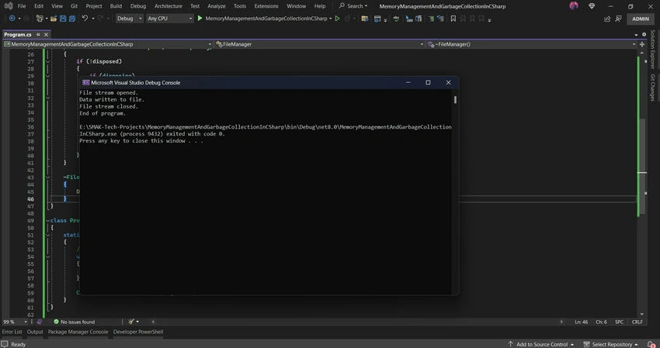Click the Ready status bar output icon

[5, 344]
